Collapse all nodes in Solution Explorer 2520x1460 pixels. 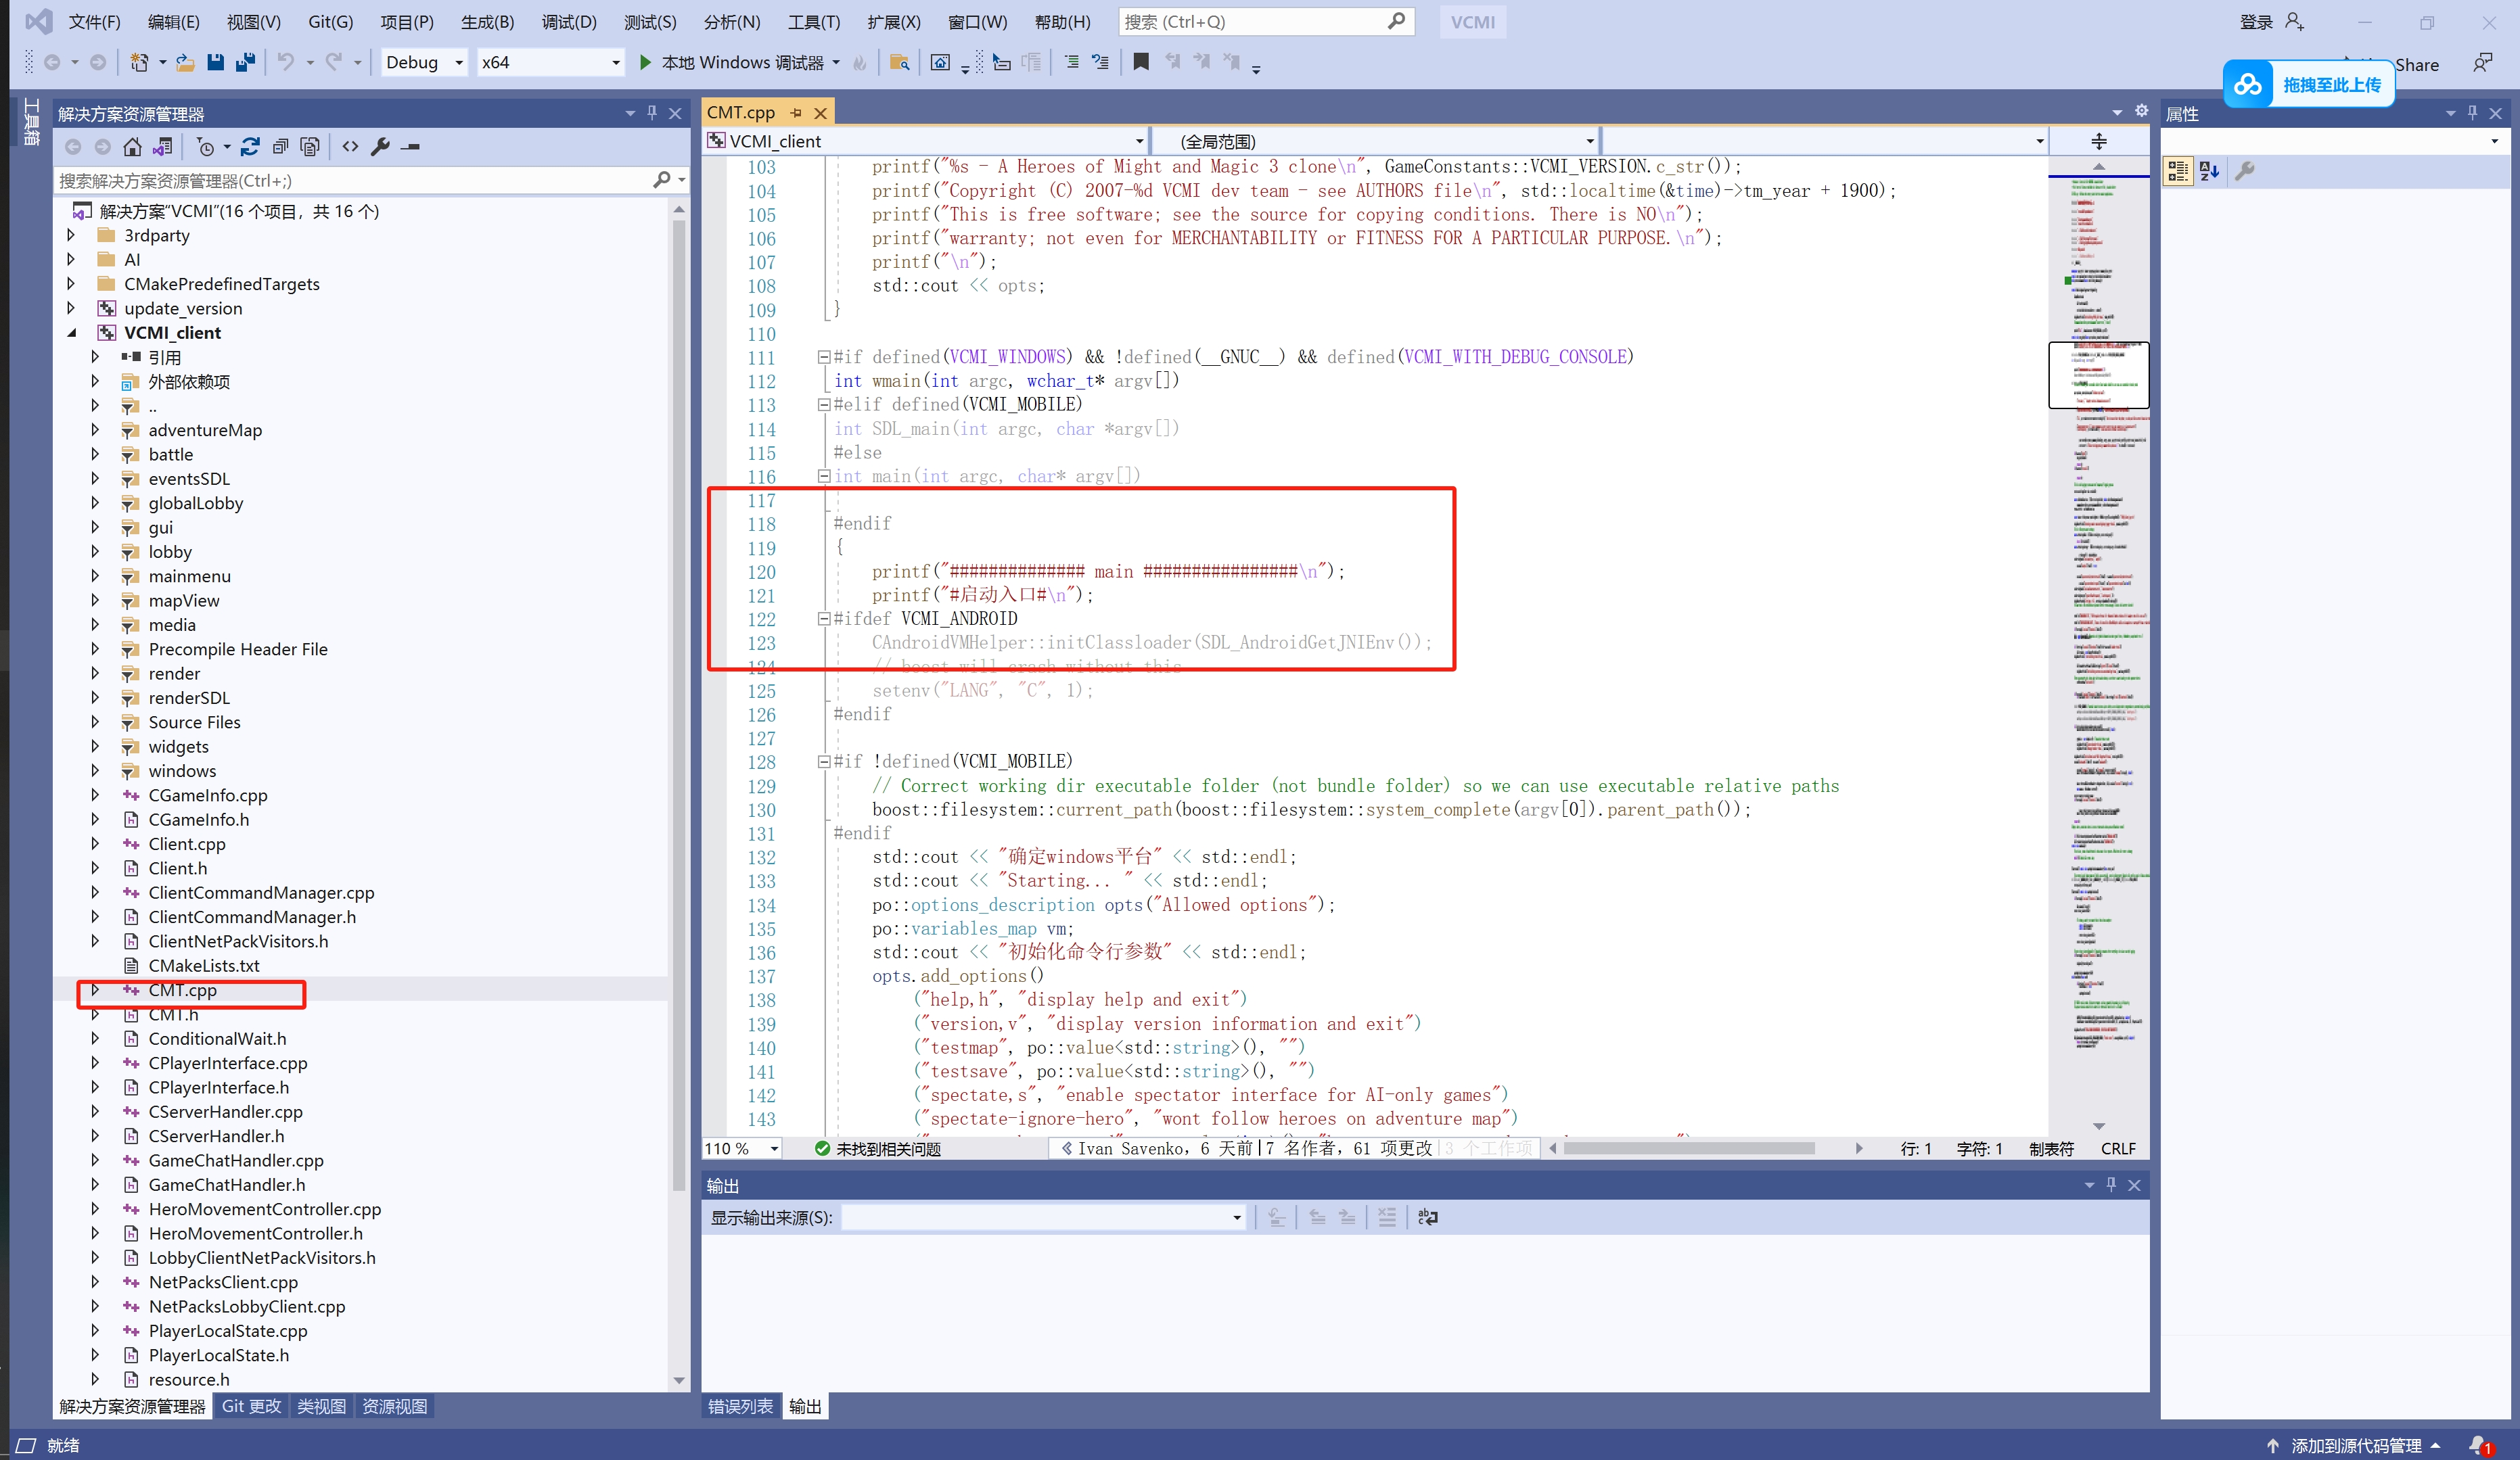click(x=280, y=147)
